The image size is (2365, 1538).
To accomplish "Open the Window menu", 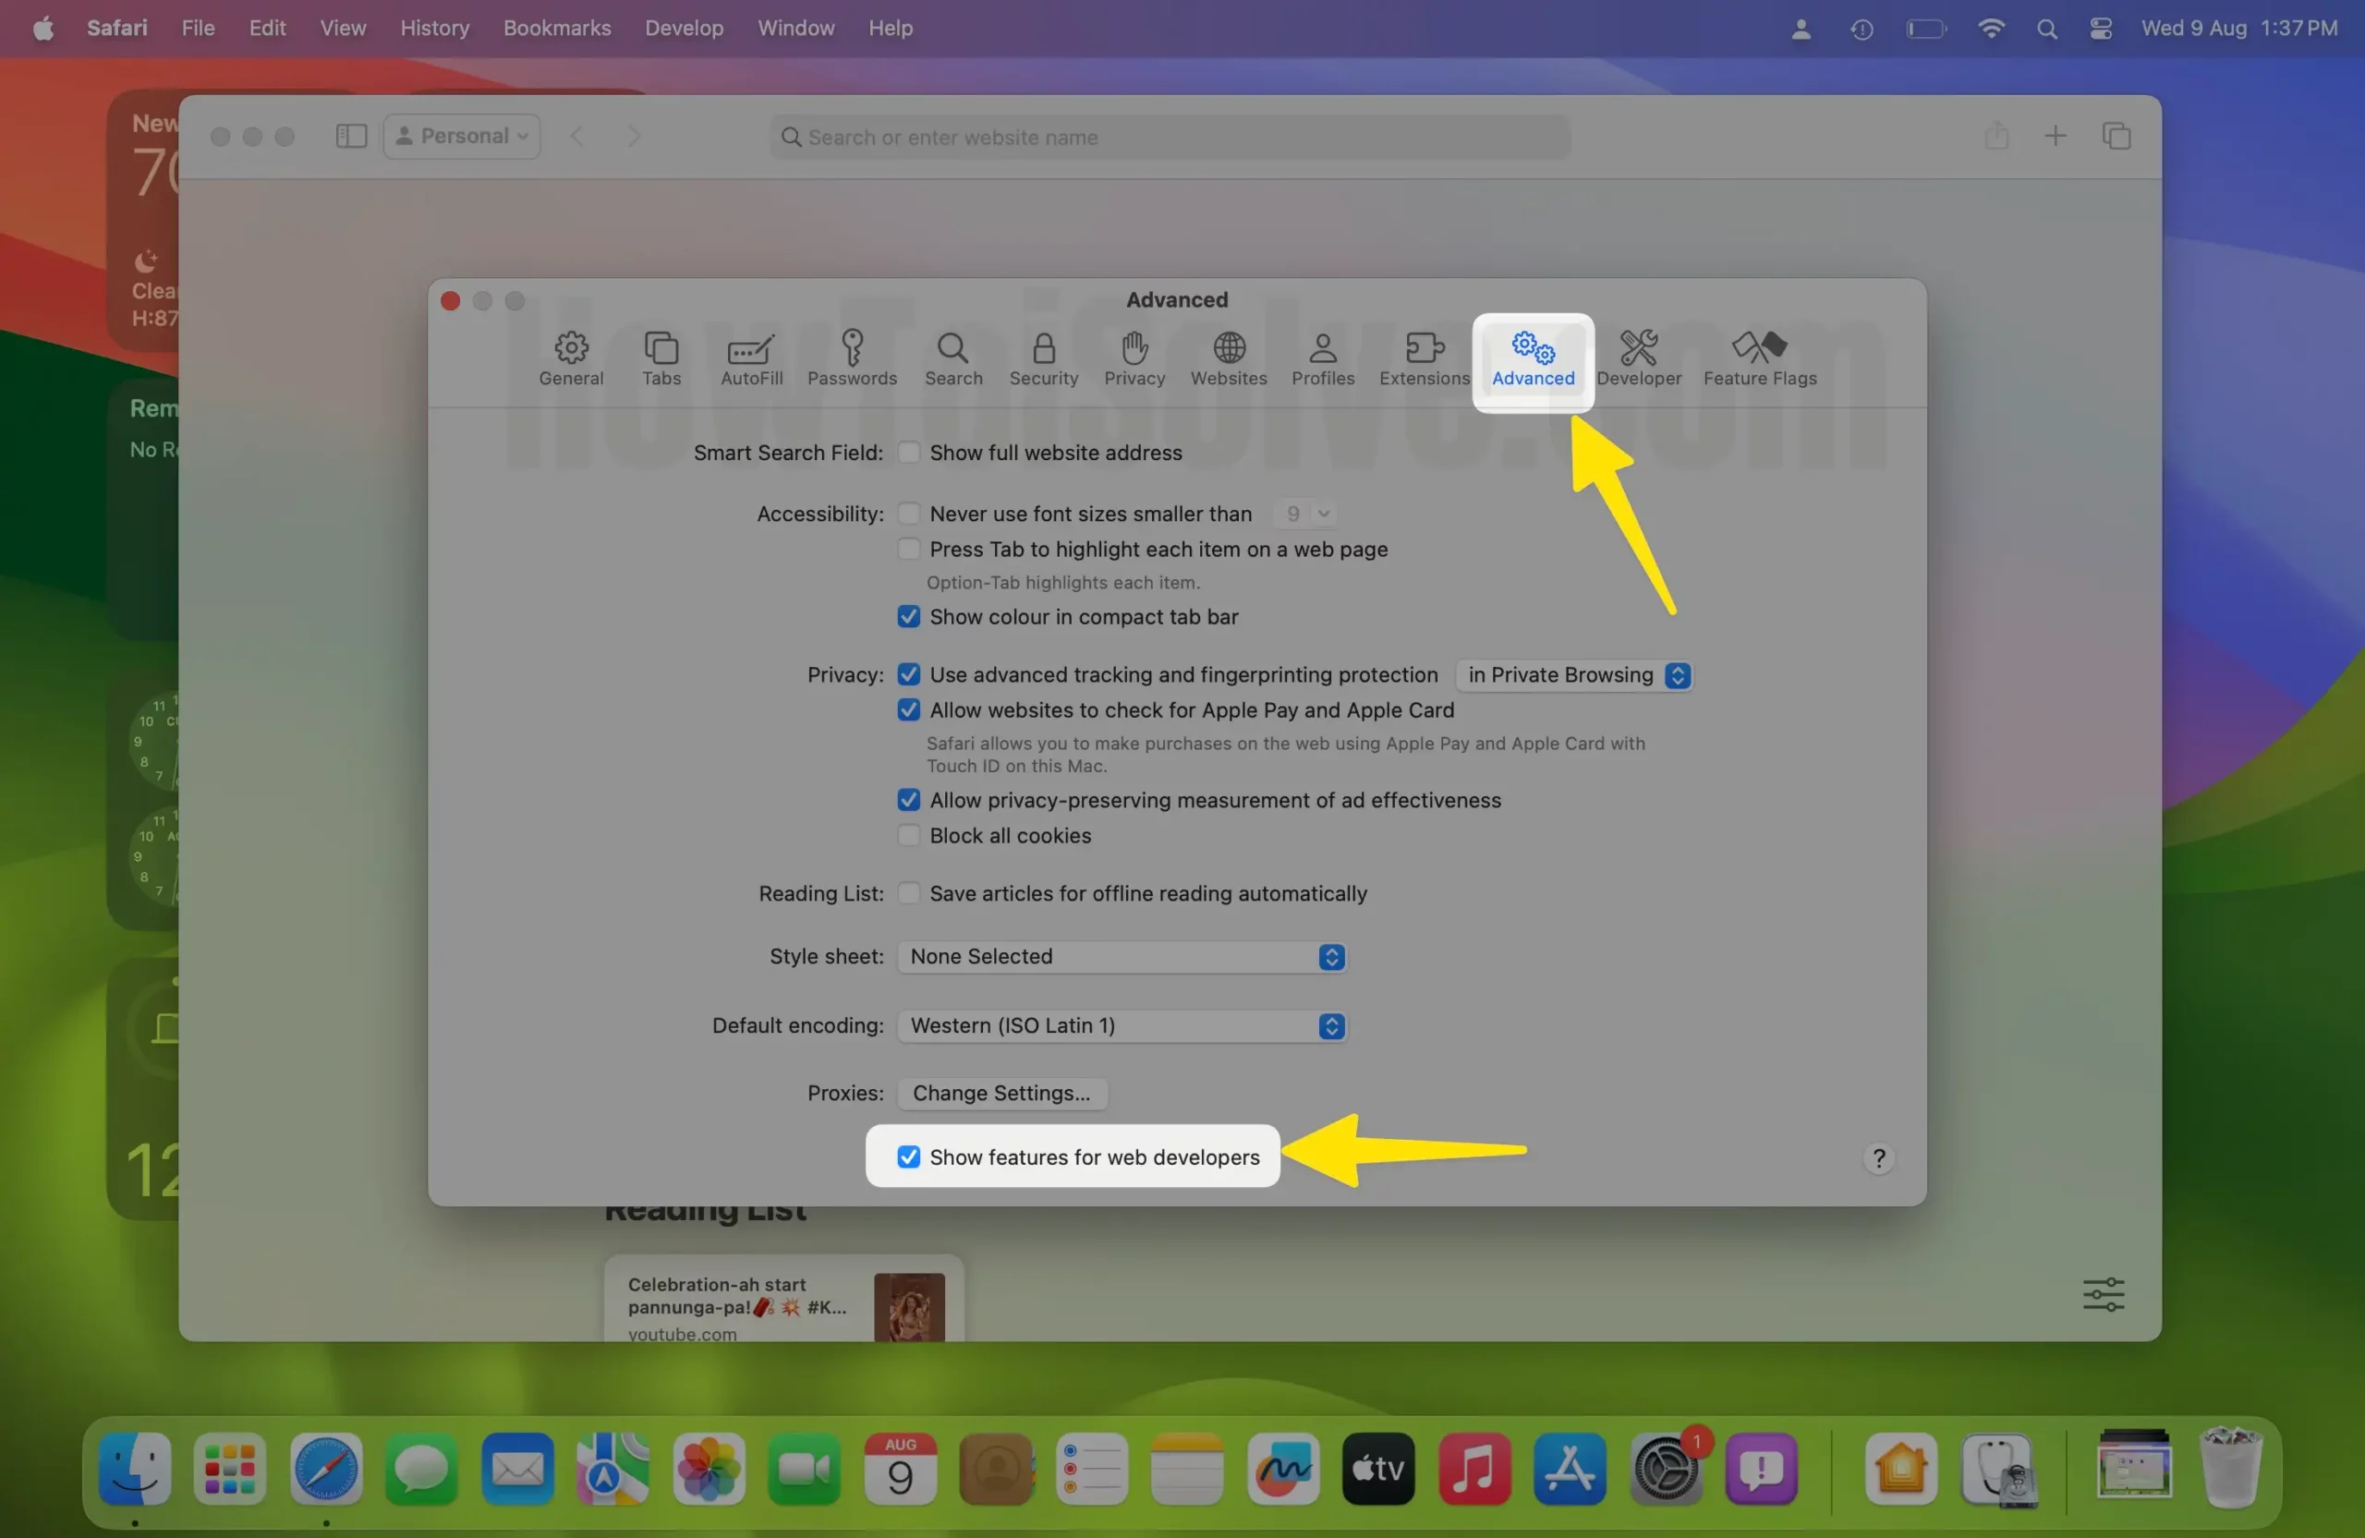I will [x=796, y=28].
